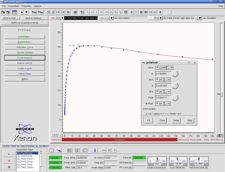This screenshot has height=172, width=225.
Task: Click the upward triangle arrow icon
Action: (22, 12)
